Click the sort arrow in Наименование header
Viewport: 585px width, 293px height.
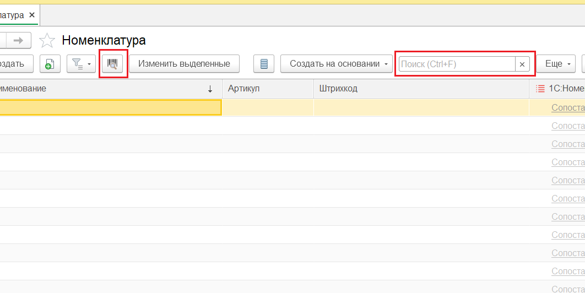click(x=210, y=89)
